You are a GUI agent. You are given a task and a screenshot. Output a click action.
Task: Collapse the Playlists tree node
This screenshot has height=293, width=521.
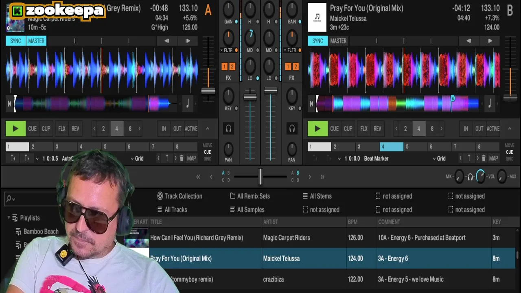pos(9,218)
